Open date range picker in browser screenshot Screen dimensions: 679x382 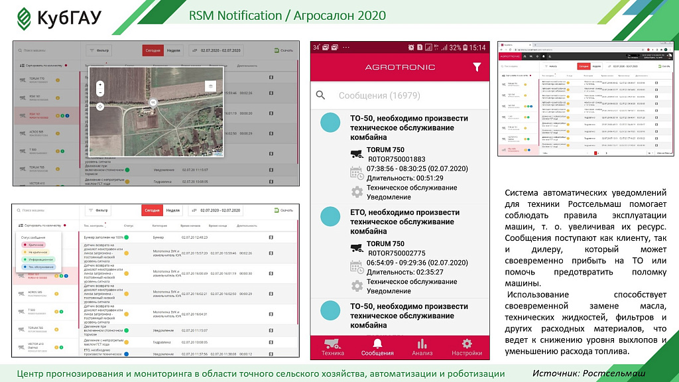[x=623, y=66]
